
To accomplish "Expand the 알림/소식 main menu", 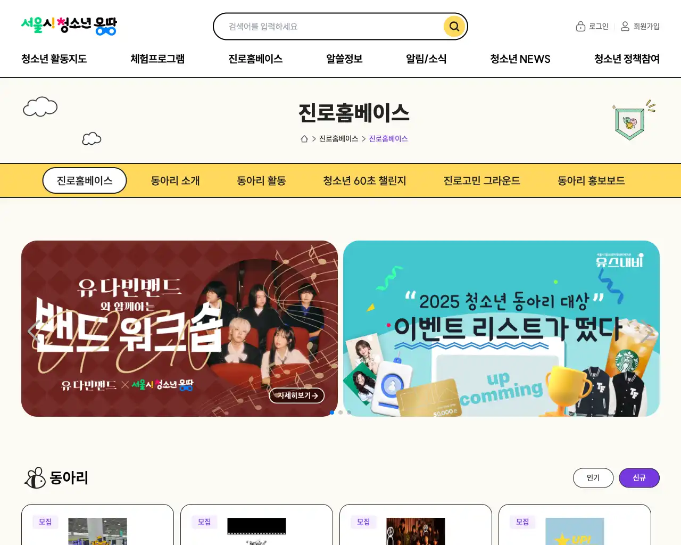I will click(x=426, y=59).
